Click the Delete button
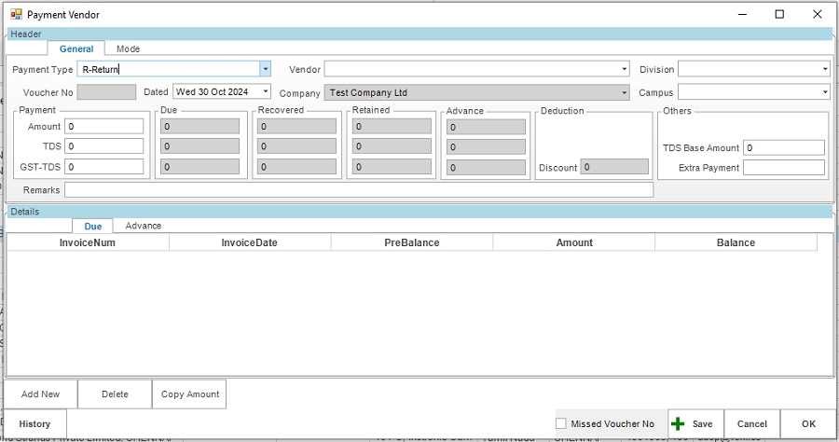This screenshot has height=442, width=839. point(115,394)
